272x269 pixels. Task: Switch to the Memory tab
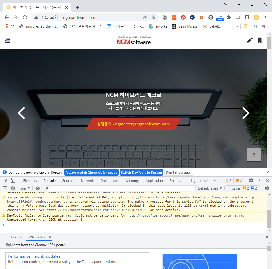133,181
